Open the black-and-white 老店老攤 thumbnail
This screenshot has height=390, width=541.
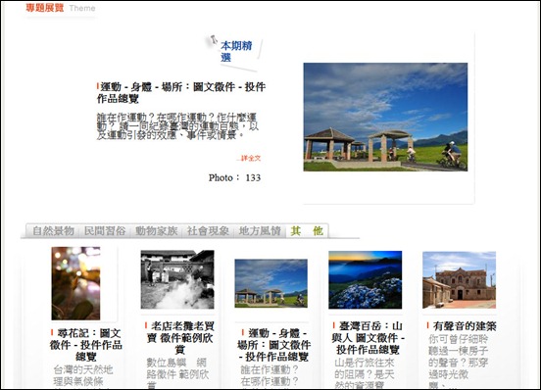(177, 279)
